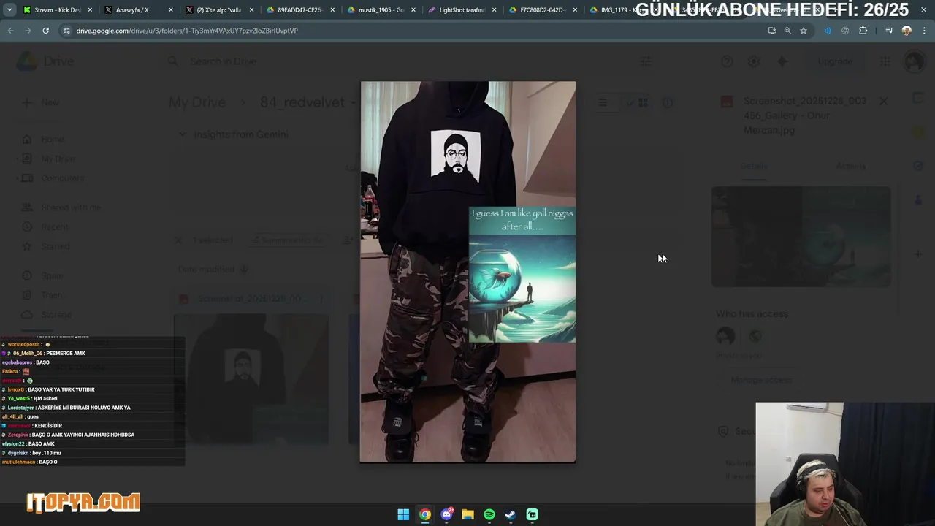Open Google Keep side panel icon
This screenshot has width=935, height=526.
click(x=919, y=131)
